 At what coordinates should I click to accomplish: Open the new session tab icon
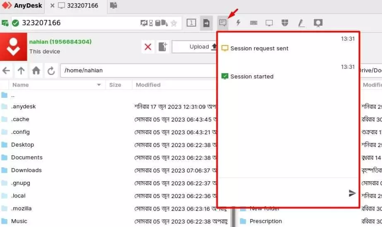point(113,5)
